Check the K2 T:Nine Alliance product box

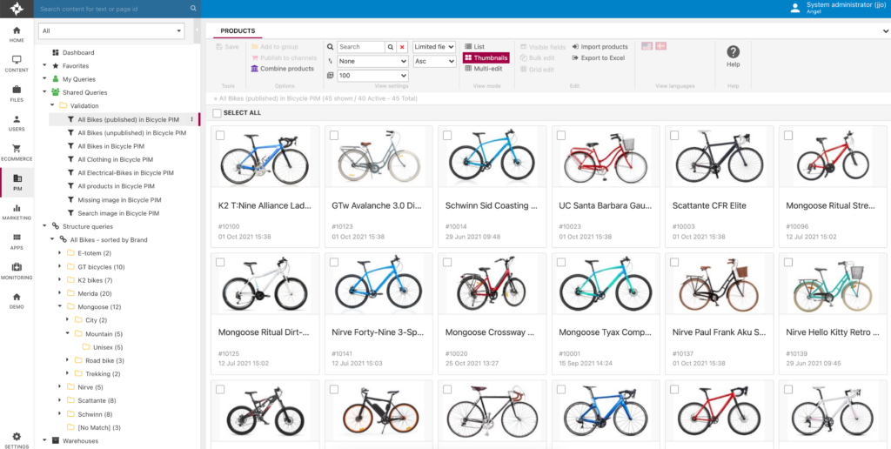[x=220, y=135]
